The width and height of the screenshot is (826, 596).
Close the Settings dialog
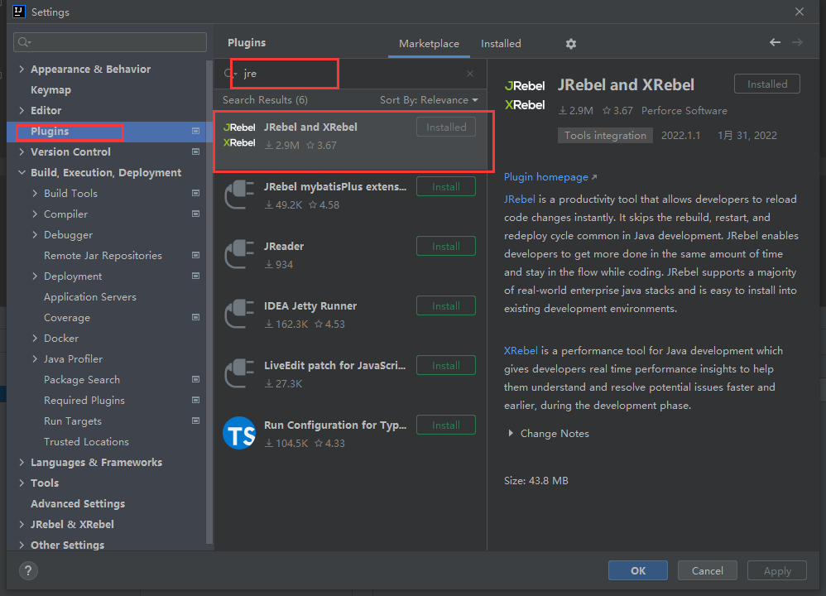[800, 12]
